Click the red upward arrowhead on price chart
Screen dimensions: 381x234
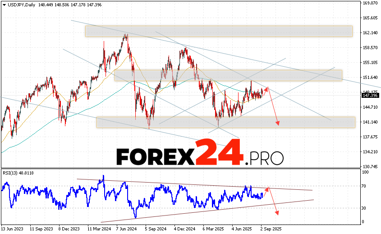coord(267,88)
